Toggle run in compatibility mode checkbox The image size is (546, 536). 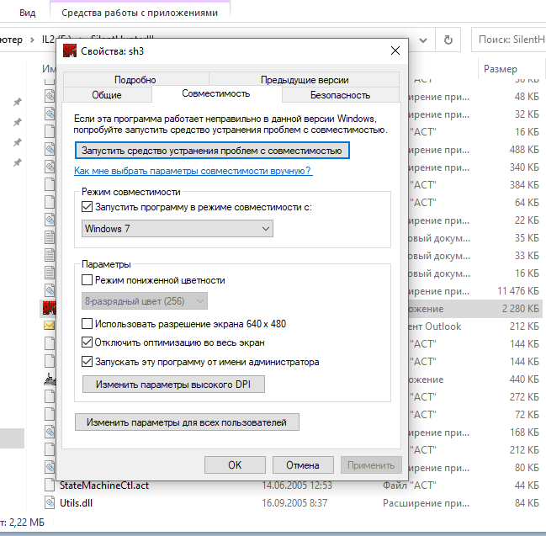point(87,207)
